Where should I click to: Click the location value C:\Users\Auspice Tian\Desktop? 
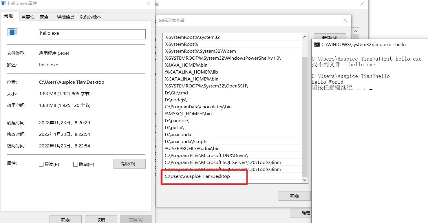click(72, 82)
